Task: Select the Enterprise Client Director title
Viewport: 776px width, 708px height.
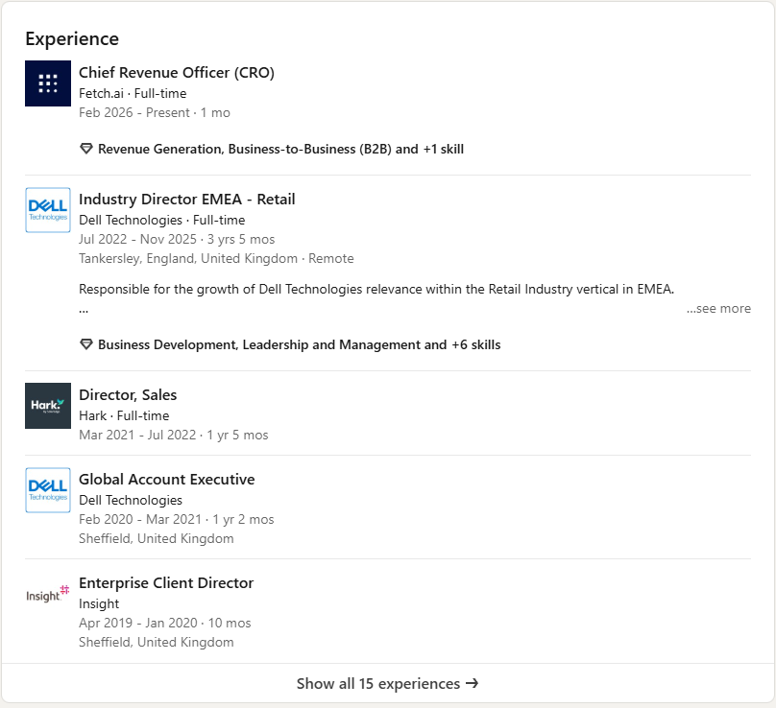Action: coord(166,583)
